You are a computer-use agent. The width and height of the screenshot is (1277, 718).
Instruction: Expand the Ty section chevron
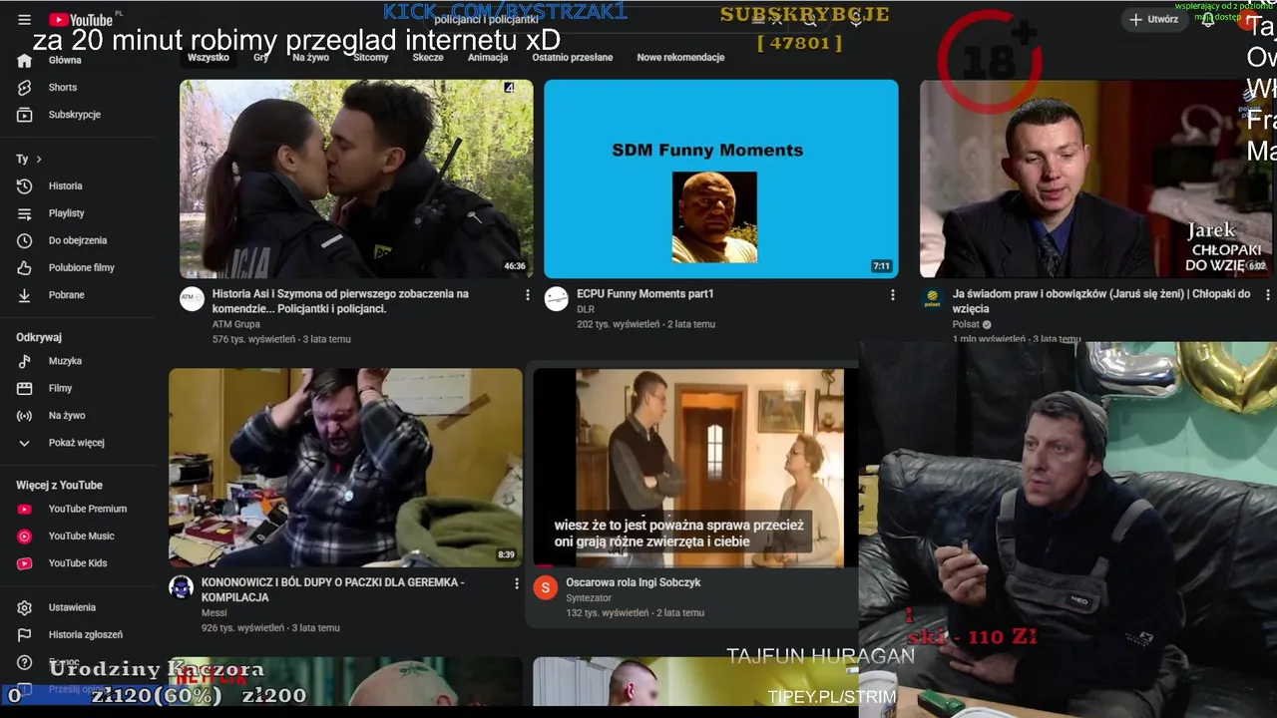[x=39, y=160]
